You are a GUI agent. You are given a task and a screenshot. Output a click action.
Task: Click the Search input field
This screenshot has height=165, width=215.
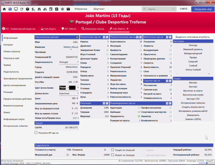click(159, 9)
